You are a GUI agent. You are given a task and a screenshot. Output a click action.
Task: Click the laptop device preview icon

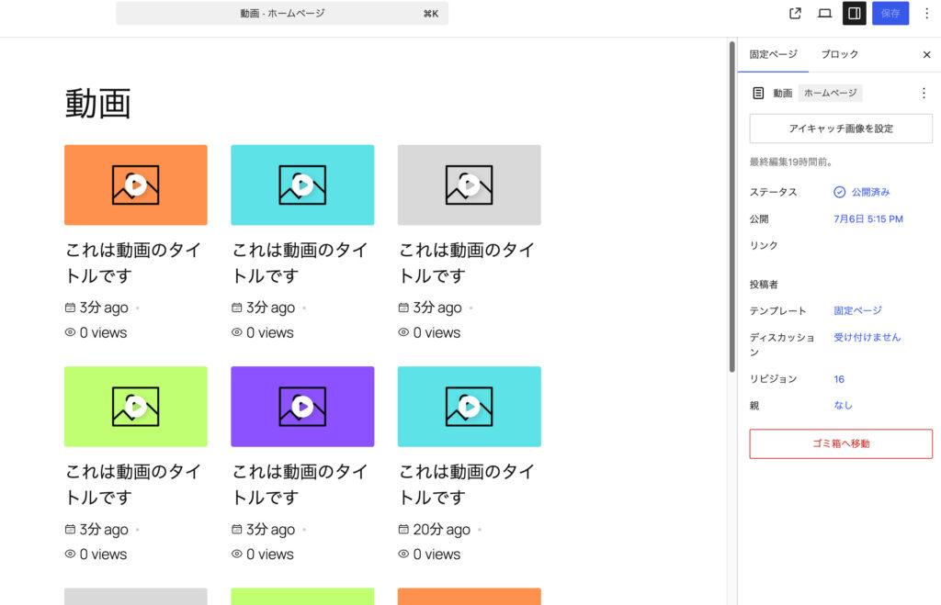(x=824, y=13)
